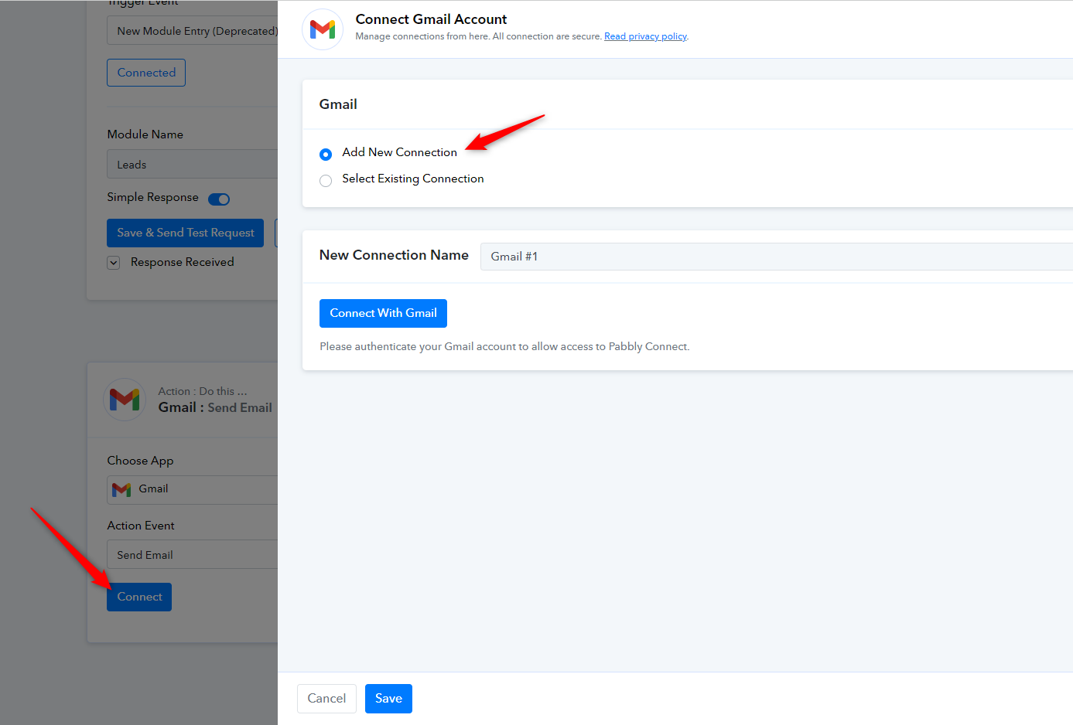1073x725 pixels.
Task: Click the 'Gmail' section heading text
Action: click(338, 104)
